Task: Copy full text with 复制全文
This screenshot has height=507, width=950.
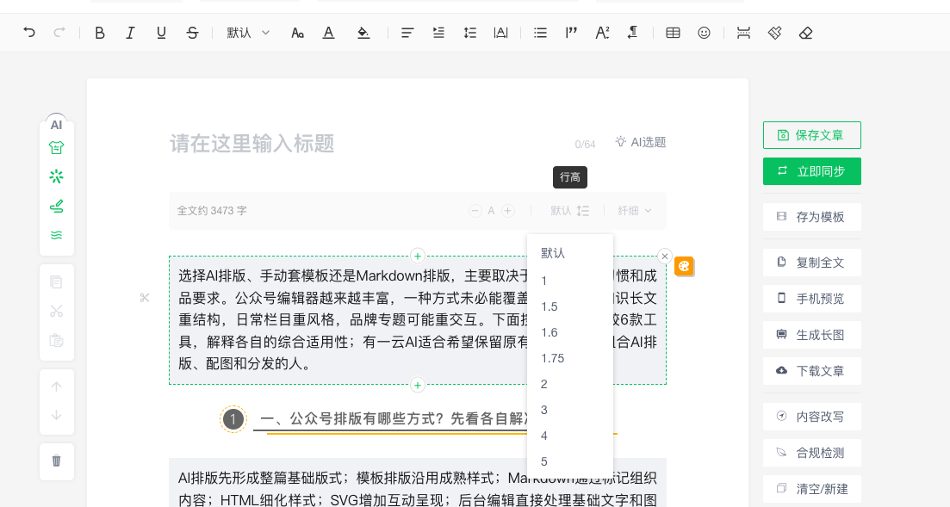Action: tap(812, 263)
